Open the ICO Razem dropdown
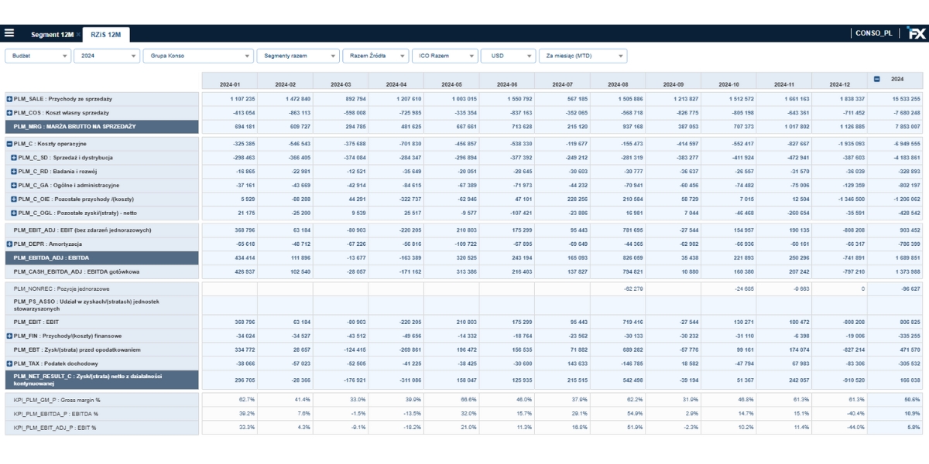Image resolution: width=929 pixels, height=464 pixels. [444, 56]
